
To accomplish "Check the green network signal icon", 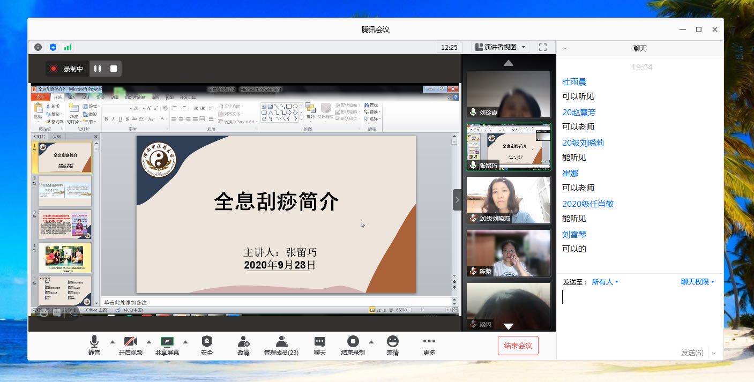I will (68, 47).
